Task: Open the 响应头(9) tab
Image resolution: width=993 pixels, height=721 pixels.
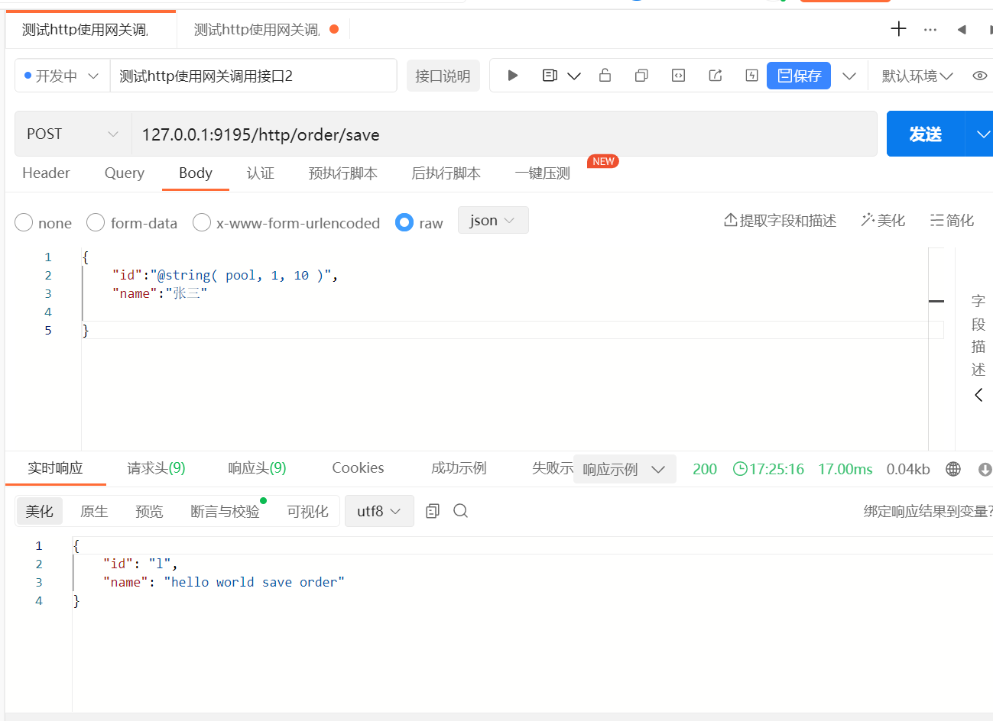Action: pos(257,468)
